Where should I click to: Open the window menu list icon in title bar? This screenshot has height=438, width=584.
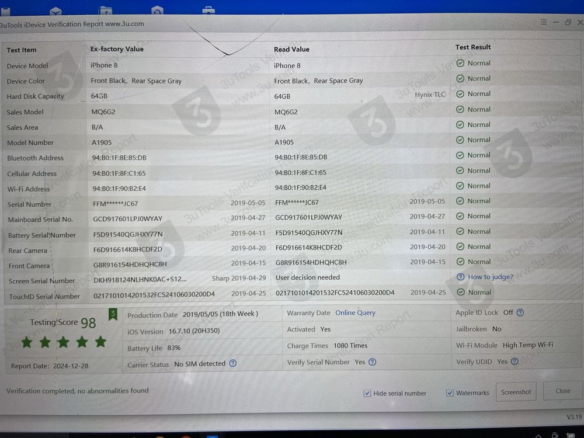(x=544, y=22)
